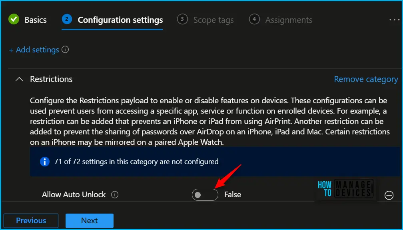Click the blue info icon in the settings banner
The image size is (403, 230).
(x=44, y=162)
